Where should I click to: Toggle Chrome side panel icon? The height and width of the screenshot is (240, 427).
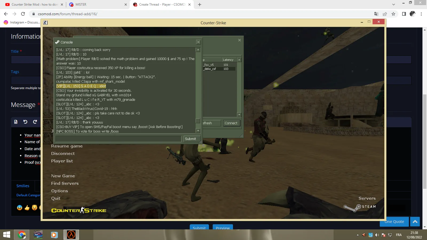pos(404,14)
